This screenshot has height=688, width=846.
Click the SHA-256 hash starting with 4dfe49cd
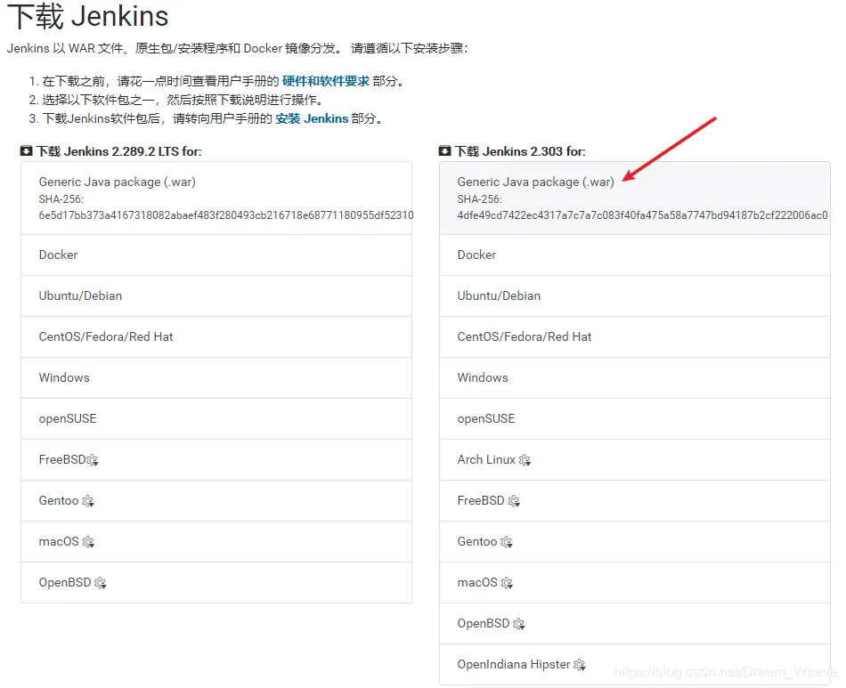pos(642,215)
